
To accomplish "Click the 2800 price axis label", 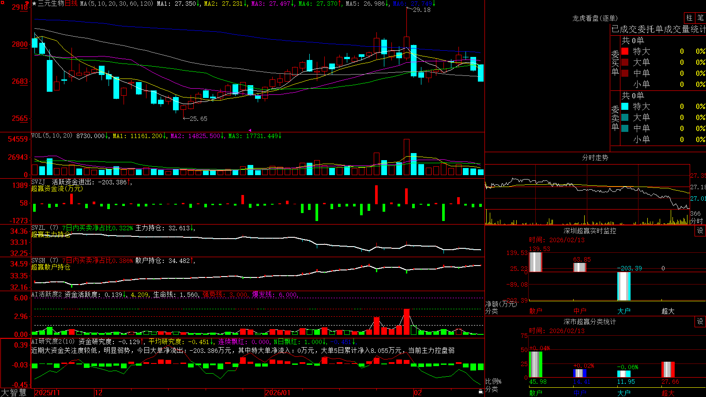I will (19, 44).
